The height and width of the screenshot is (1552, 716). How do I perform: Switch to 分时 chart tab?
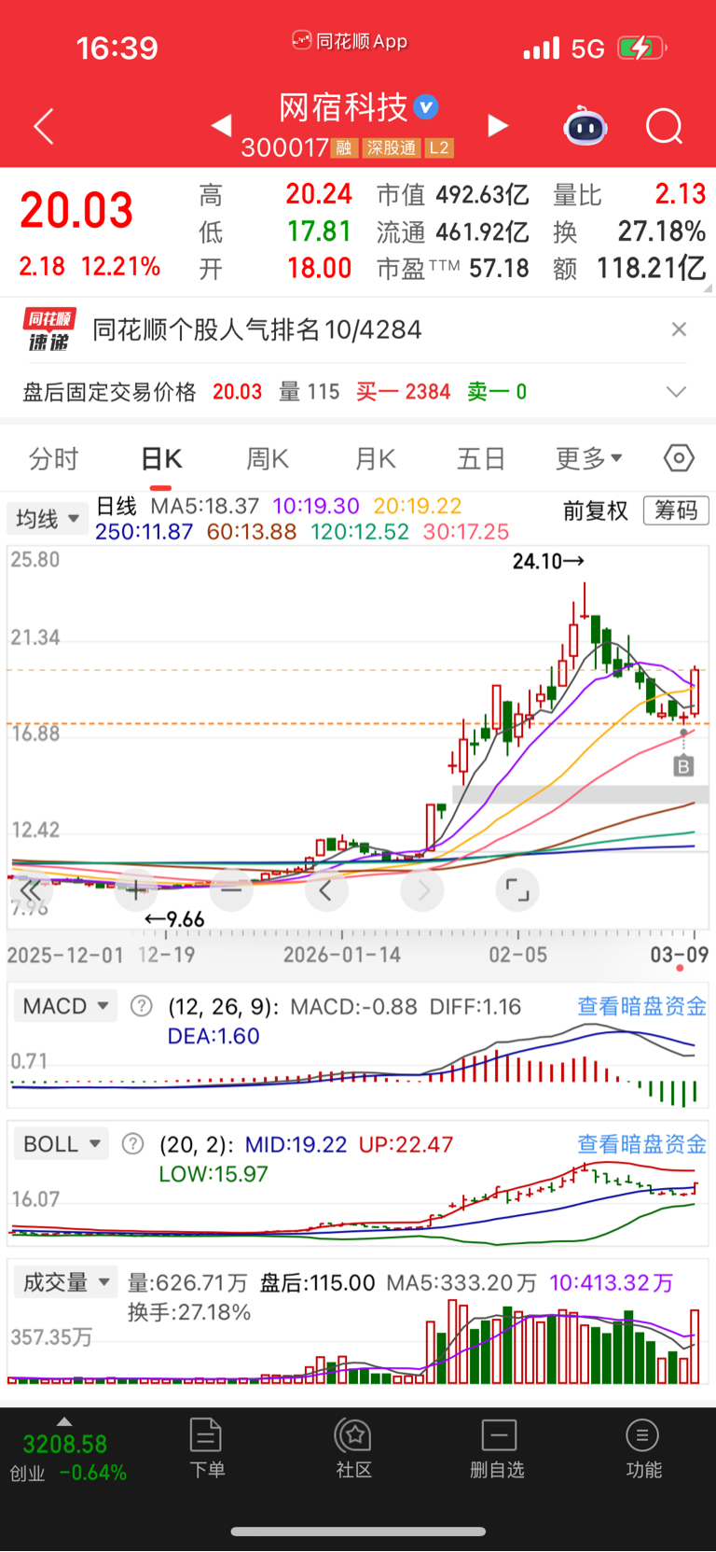point(54,459)
